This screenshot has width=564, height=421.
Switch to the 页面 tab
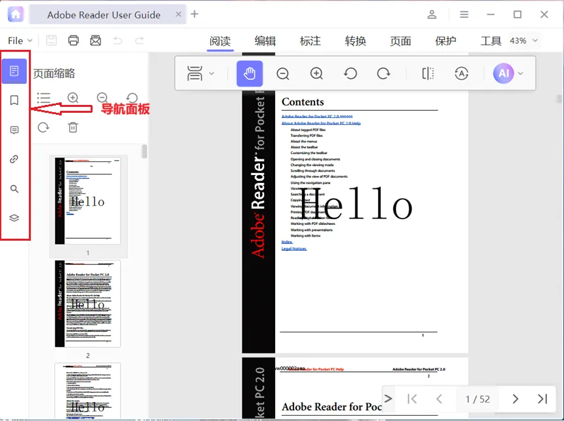tap(401, 41)
